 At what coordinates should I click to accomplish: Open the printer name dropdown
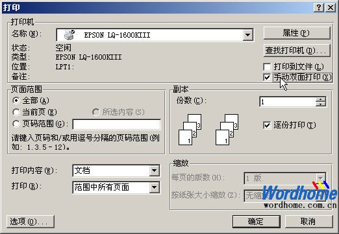tap(247, 35)
